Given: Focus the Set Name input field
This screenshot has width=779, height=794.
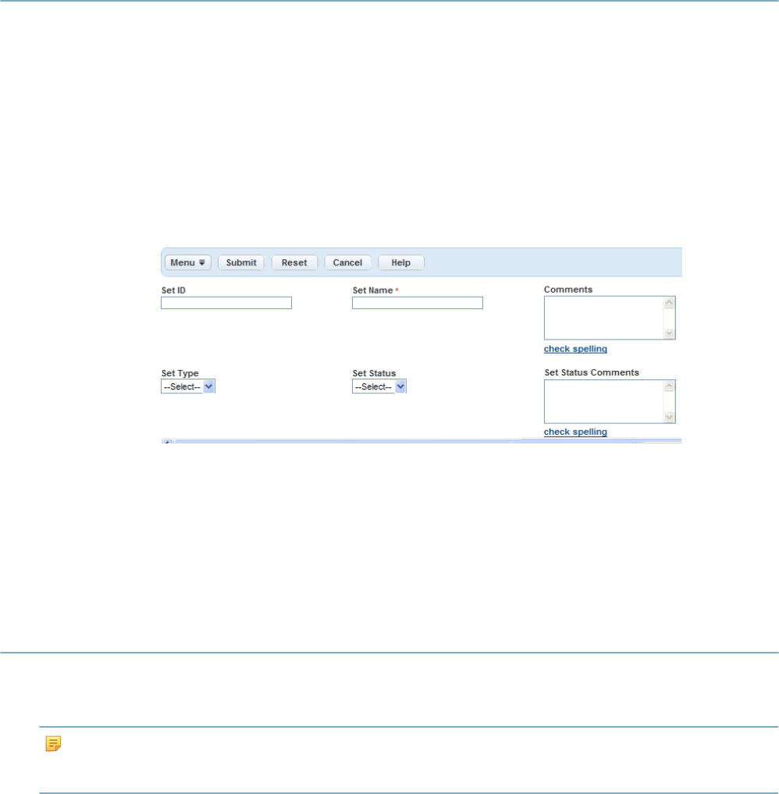Looking at the screenshot, I should coord(418,303).
